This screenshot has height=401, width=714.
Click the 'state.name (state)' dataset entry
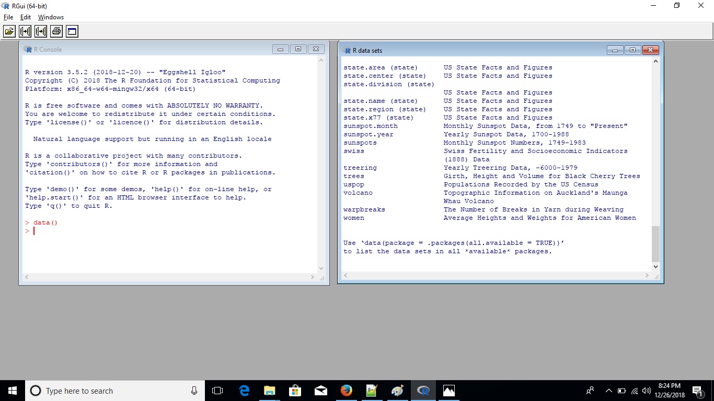pyautogui.click(x=381, y=101)
